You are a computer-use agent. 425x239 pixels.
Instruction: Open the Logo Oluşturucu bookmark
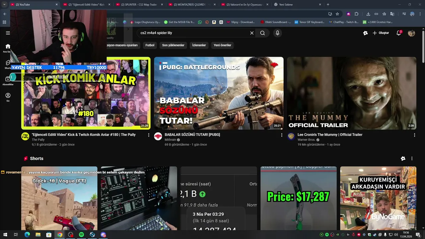[x=145, y=22]
